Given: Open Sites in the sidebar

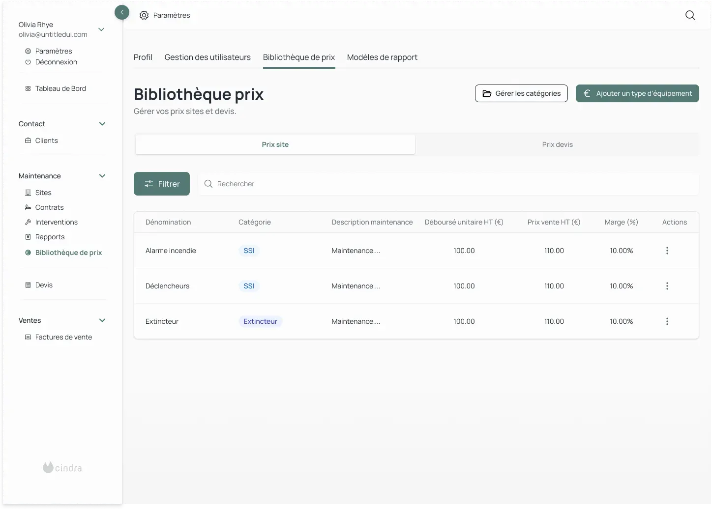Looking at the screenshot, I should [x=43, y=193].
